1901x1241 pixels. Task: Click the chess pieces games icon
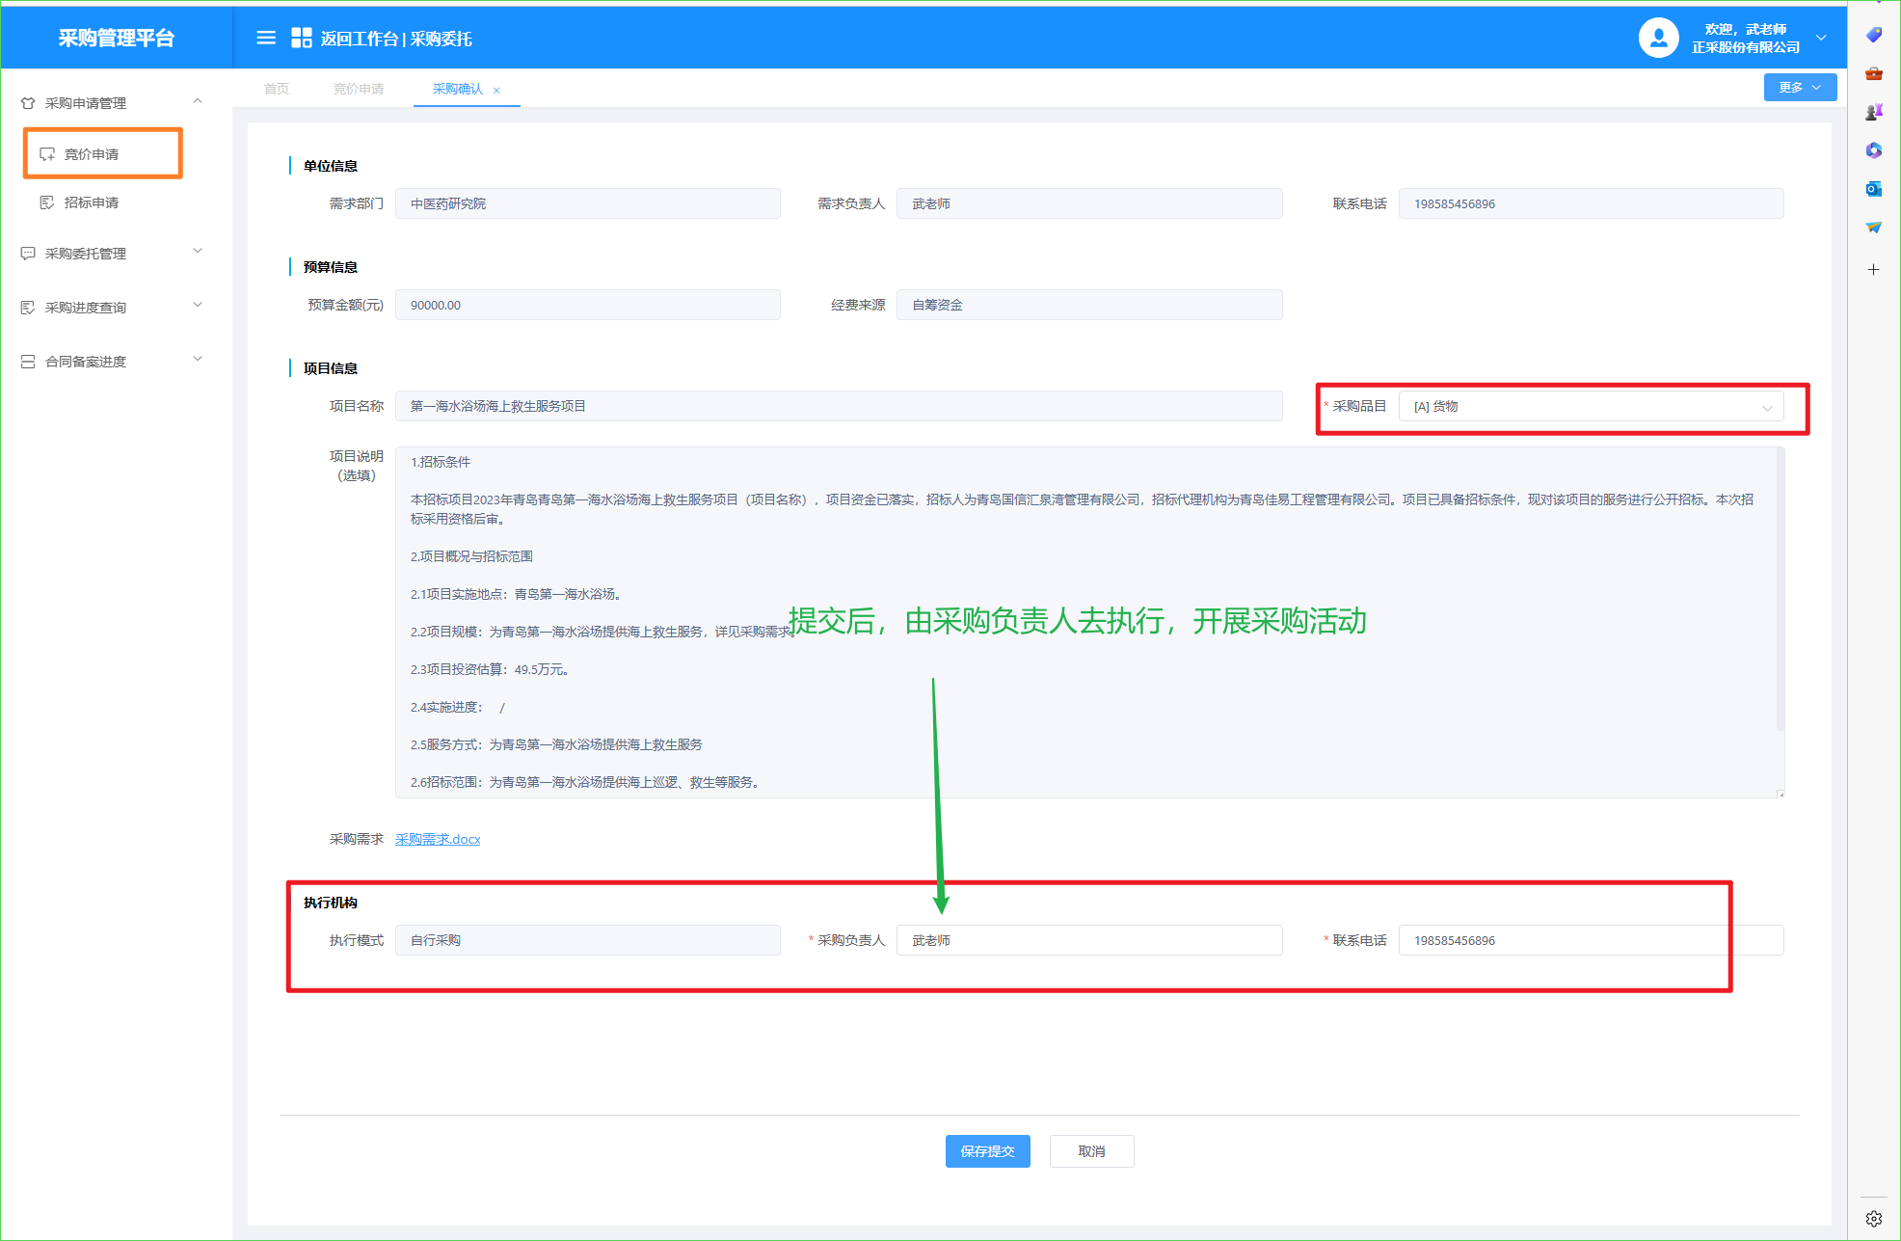(1873, 112)
